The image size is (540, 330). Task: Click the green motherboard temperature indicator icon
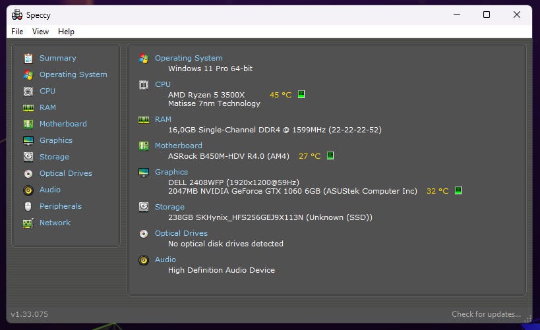pyautogui.click(x=330, y=155)
